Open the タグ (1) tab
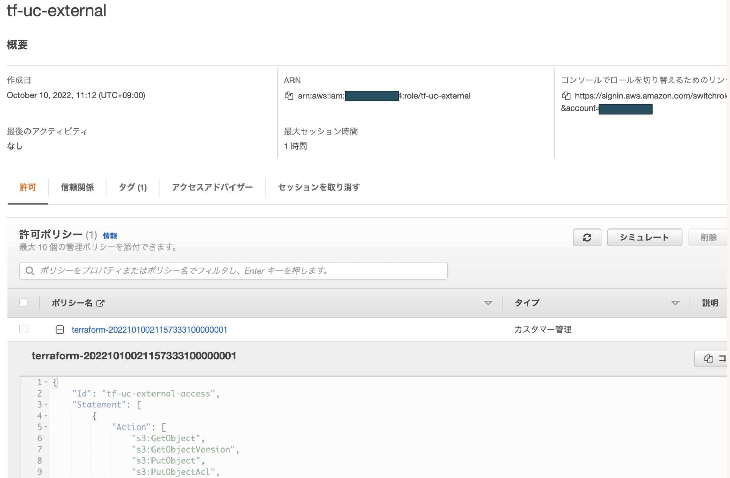Screen dimensions: 730x478 (133, 187)
